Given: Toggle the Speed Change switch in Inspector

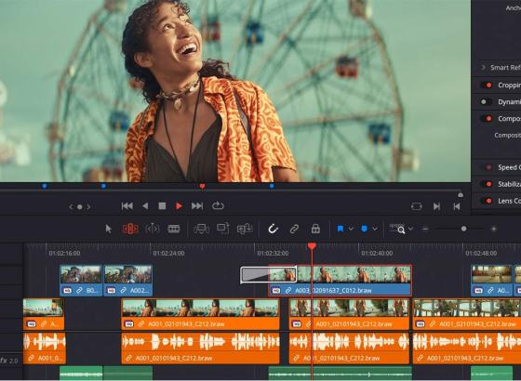Looking at the screenshot, I should [487, 167].
